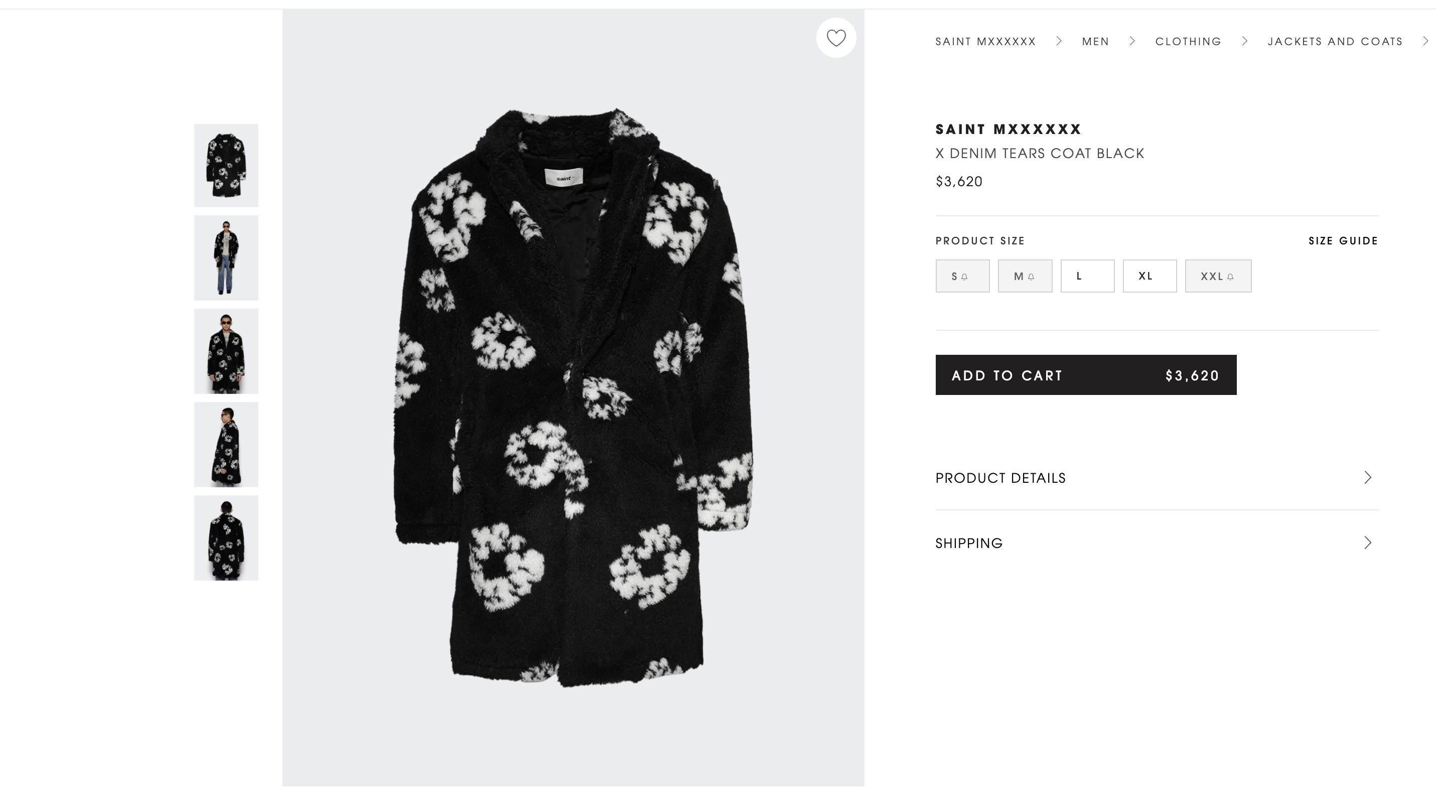Click the bell icon on size XXL
Screen dimensions: 1436x812
[x=1230, y=277]
